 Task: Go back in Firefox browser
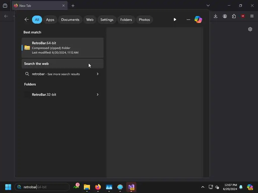point(6,16)
